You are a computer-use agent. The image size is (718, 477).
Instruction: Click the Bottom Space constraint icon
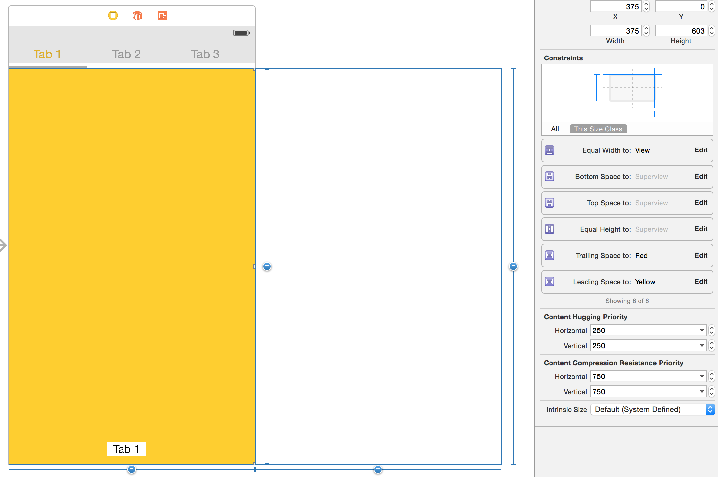tap(550, 176)
